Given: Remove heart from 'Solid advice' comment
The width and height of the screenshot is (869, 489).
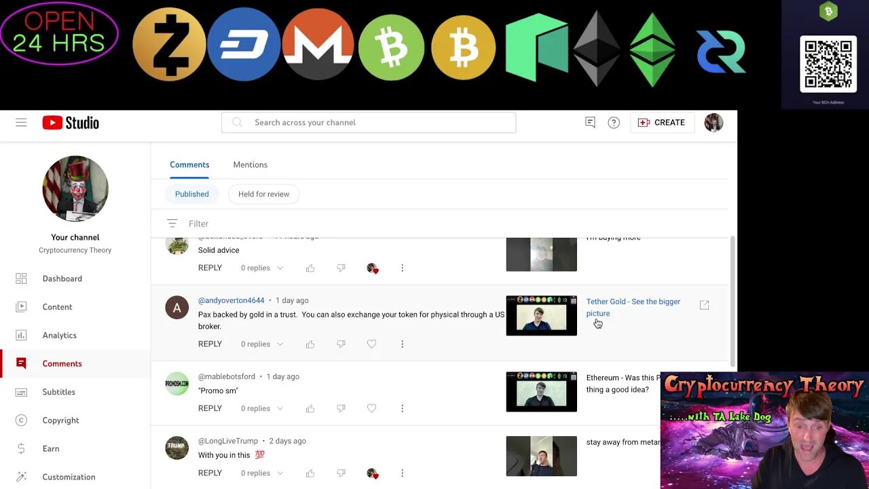Looking at the screenshot, I should [372, 268].
